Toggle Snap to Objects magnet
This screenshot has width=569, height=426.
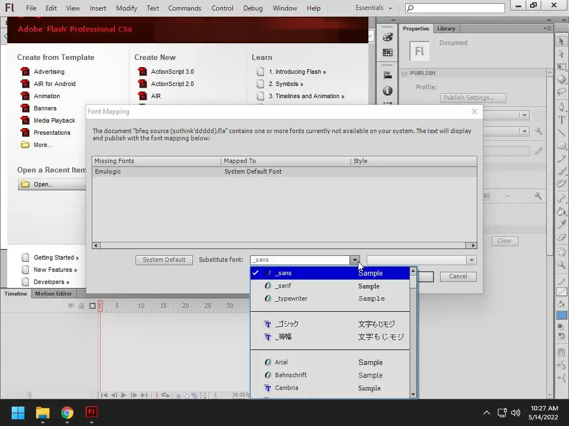click(x=561, y=352)
